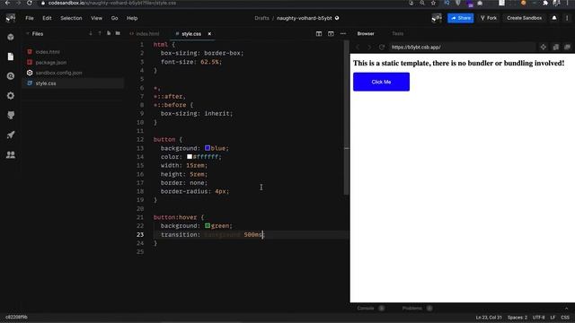Open the editor more options ellipsis
The image size is (575, 323).
pyautogui.click(x=343, y=34)
